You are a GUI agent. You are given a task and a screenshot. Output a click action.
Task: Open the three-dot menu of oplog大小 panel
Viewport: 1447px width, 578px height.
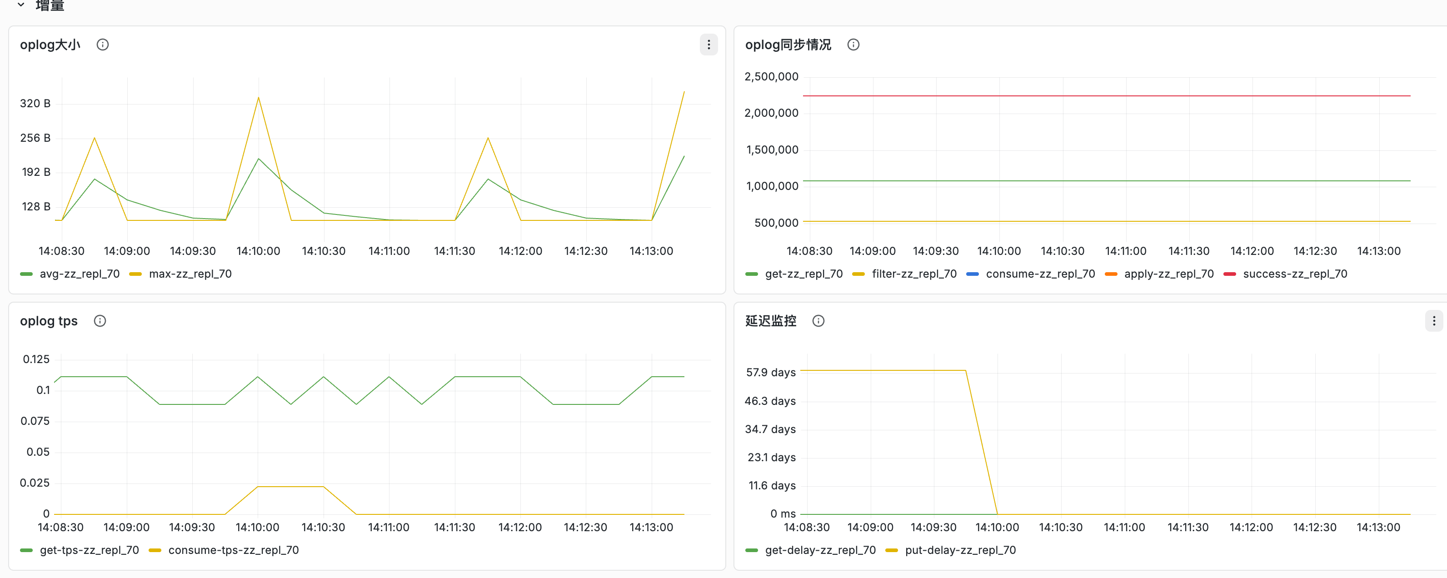709,45
